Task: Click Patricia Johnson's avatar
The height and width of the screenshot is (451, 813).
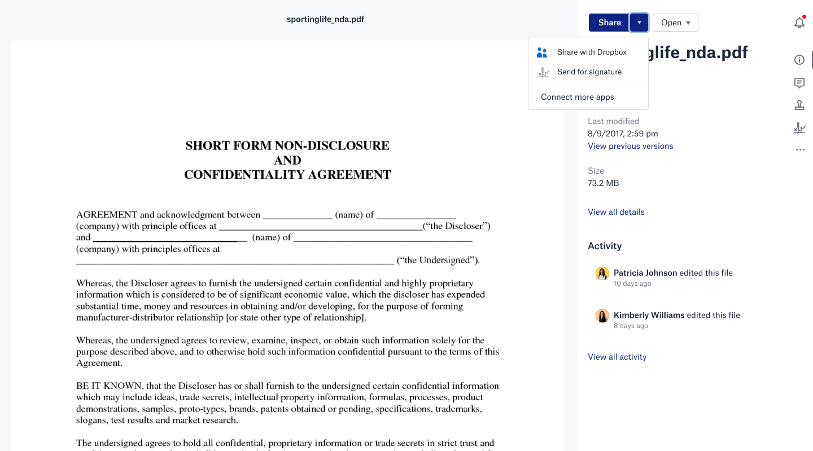Action: (602, 273)
